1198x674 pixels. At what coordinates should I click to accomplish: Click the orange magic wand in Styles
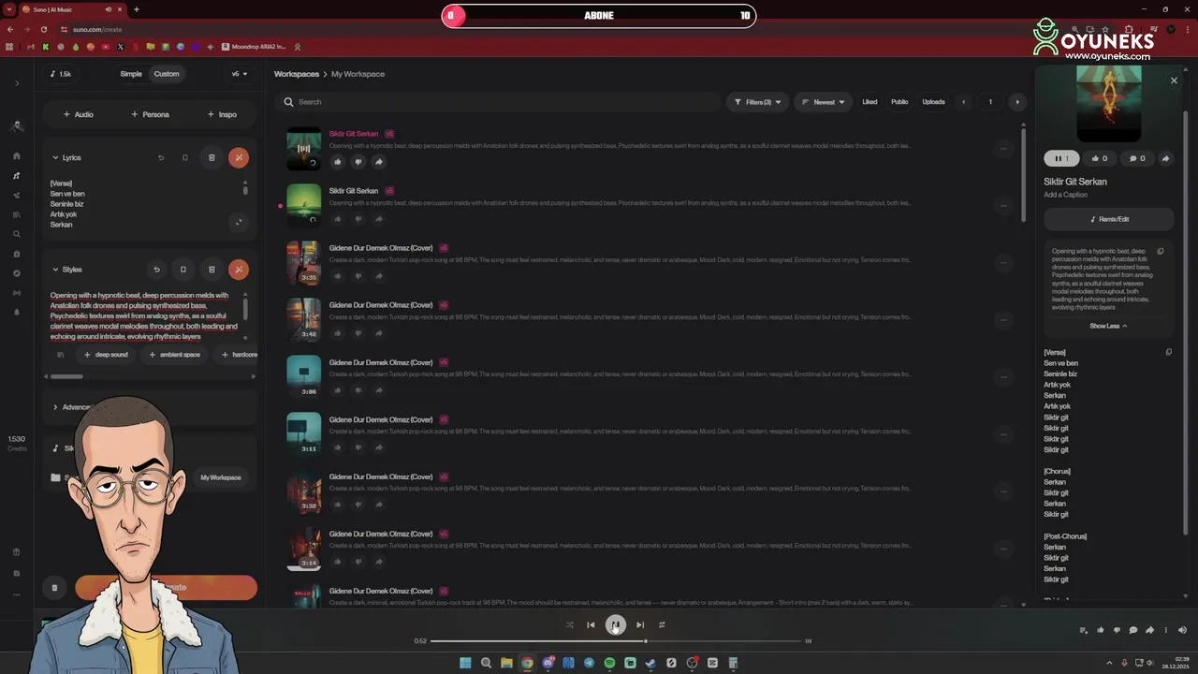(x=239, y=270)
